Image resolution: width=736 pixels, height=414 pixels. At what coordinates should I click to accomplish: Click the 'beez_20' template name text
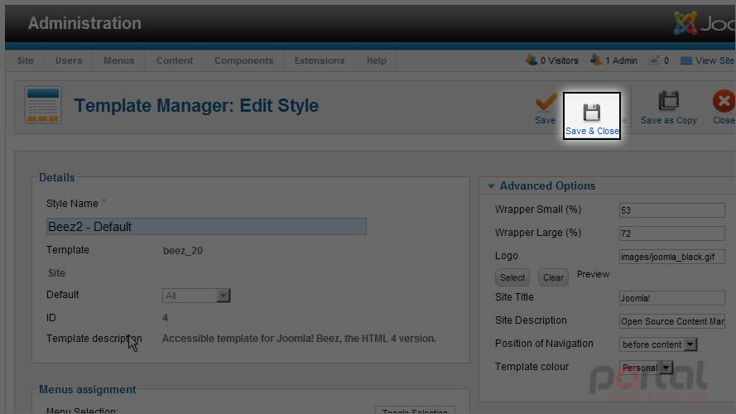tap(183, 251)
